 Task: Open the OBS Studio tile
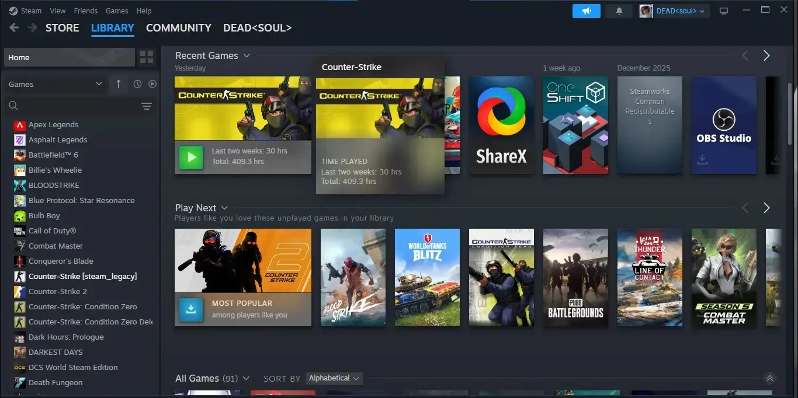coord(724,125)
